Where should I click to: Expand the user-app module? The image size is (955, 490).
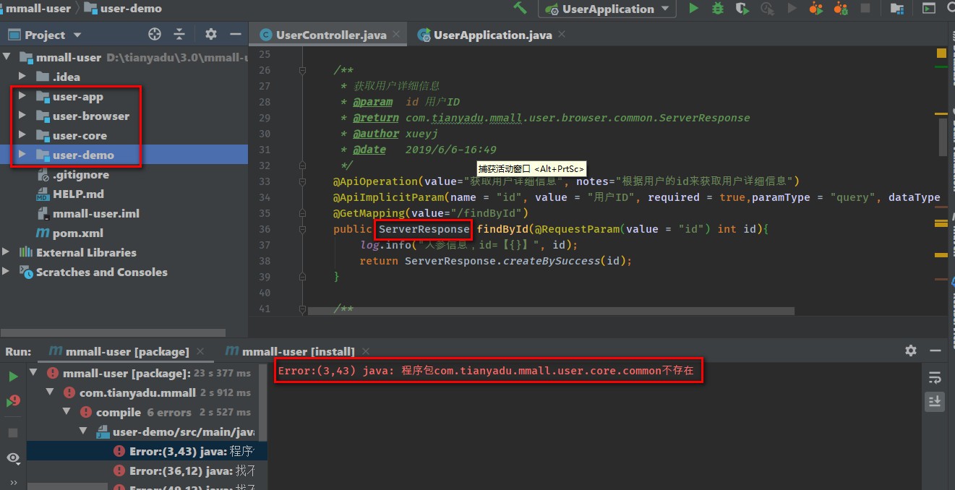click(x=22, y=96)
